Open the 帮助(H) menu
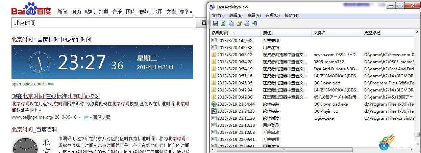Screen dimensions: 421x153 [x=291, y=15]
